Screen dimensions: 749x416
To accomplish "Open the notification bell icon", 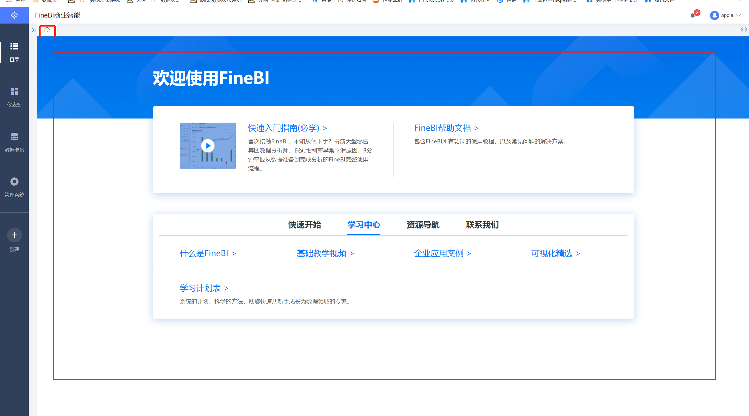I will tap(692, 15).
